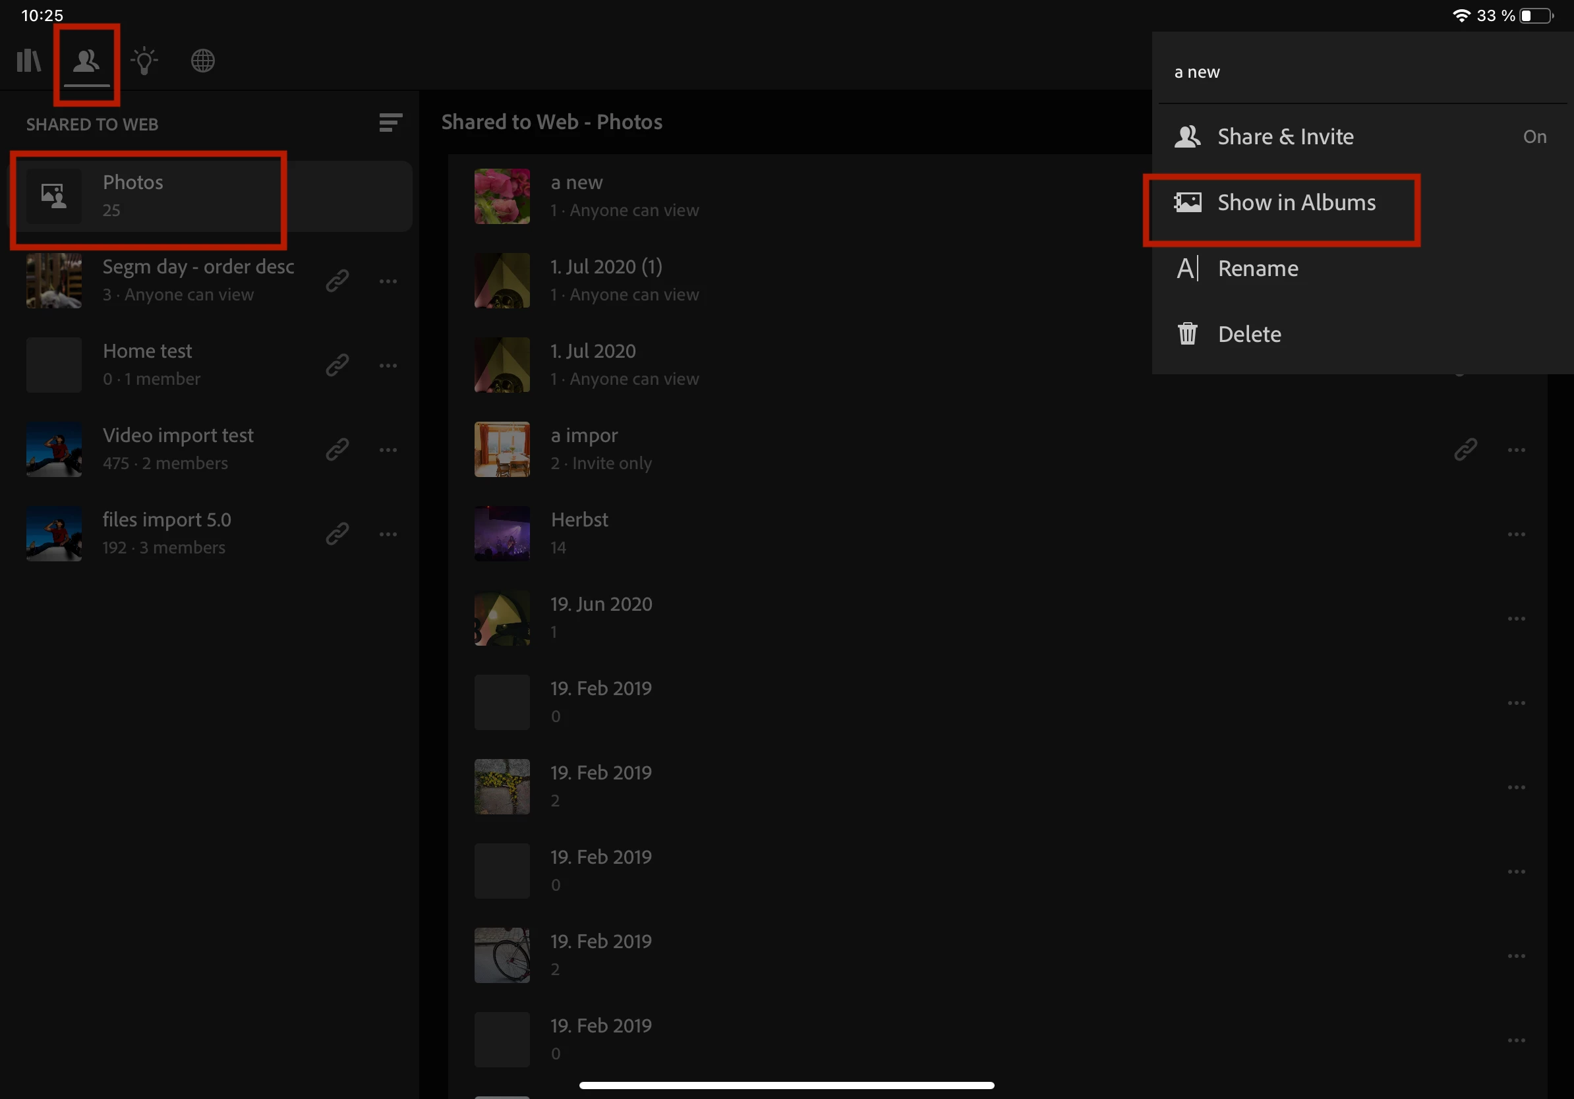
Task: Toggle Share & Invite On setting
Action: click(x=1534, y=137)
